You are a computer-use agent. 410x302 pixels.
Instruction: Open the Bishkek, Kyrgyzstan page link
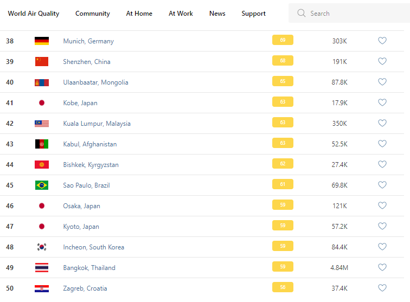pyautogui.click(x=91, y=165)
